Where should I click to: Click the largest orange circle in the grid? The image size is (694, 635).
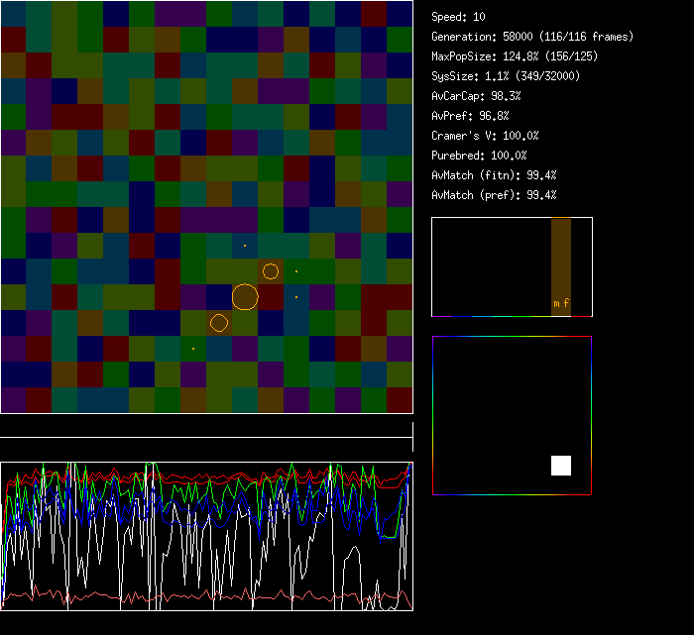point(245,296)
